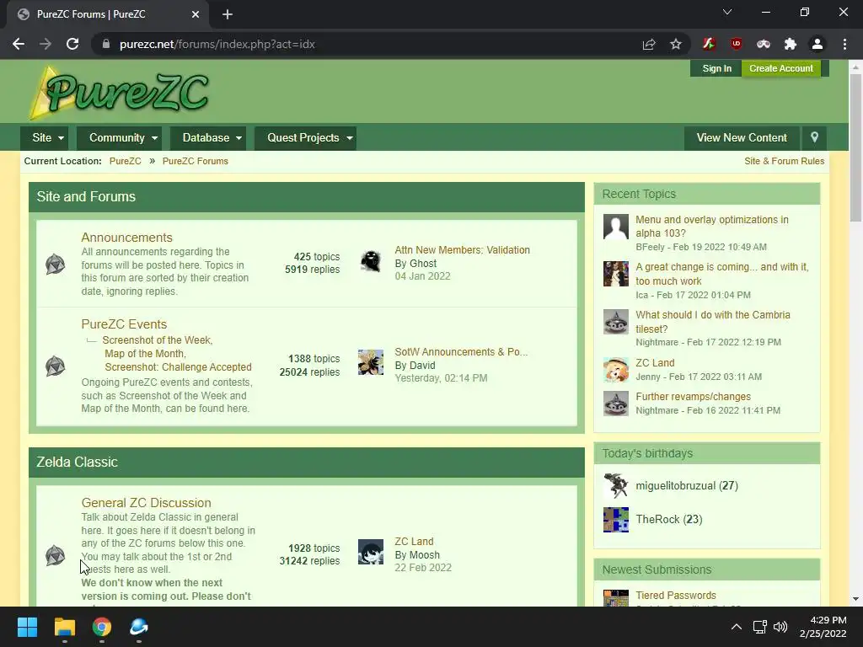Click the PureZC Events forum status icon
This screenshot has height=647, width=863.
pos(55,366)
